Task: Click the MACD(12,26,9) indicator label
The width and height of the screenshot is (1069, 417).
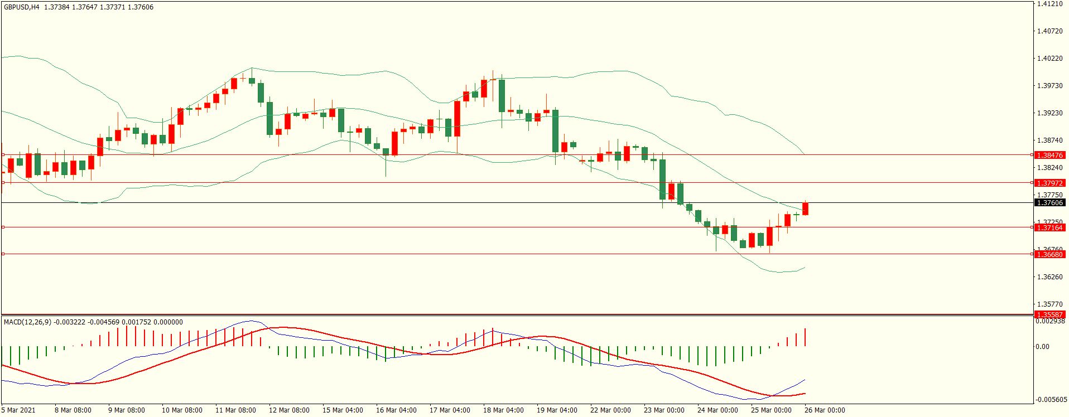Action: (27, 322)
